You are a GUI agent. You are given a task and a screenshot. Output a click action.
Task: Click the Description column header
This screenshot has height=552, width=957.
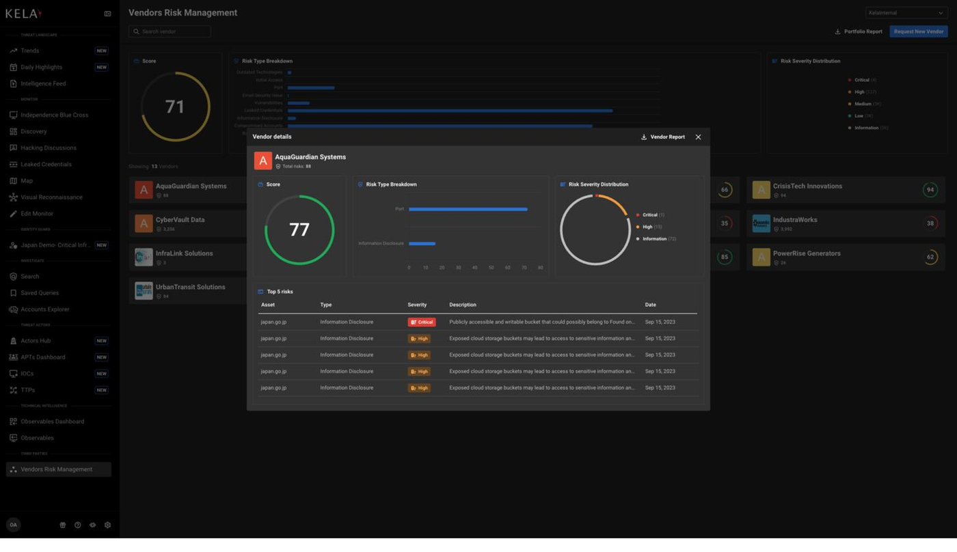pos(463,305)
